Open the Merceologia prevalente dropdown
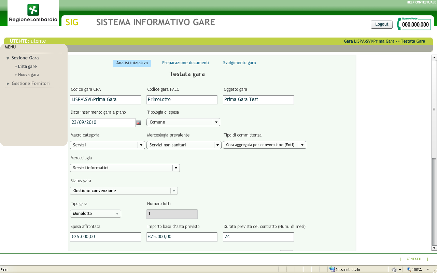This screenshot has width=437, height=273. click(184, 145)
